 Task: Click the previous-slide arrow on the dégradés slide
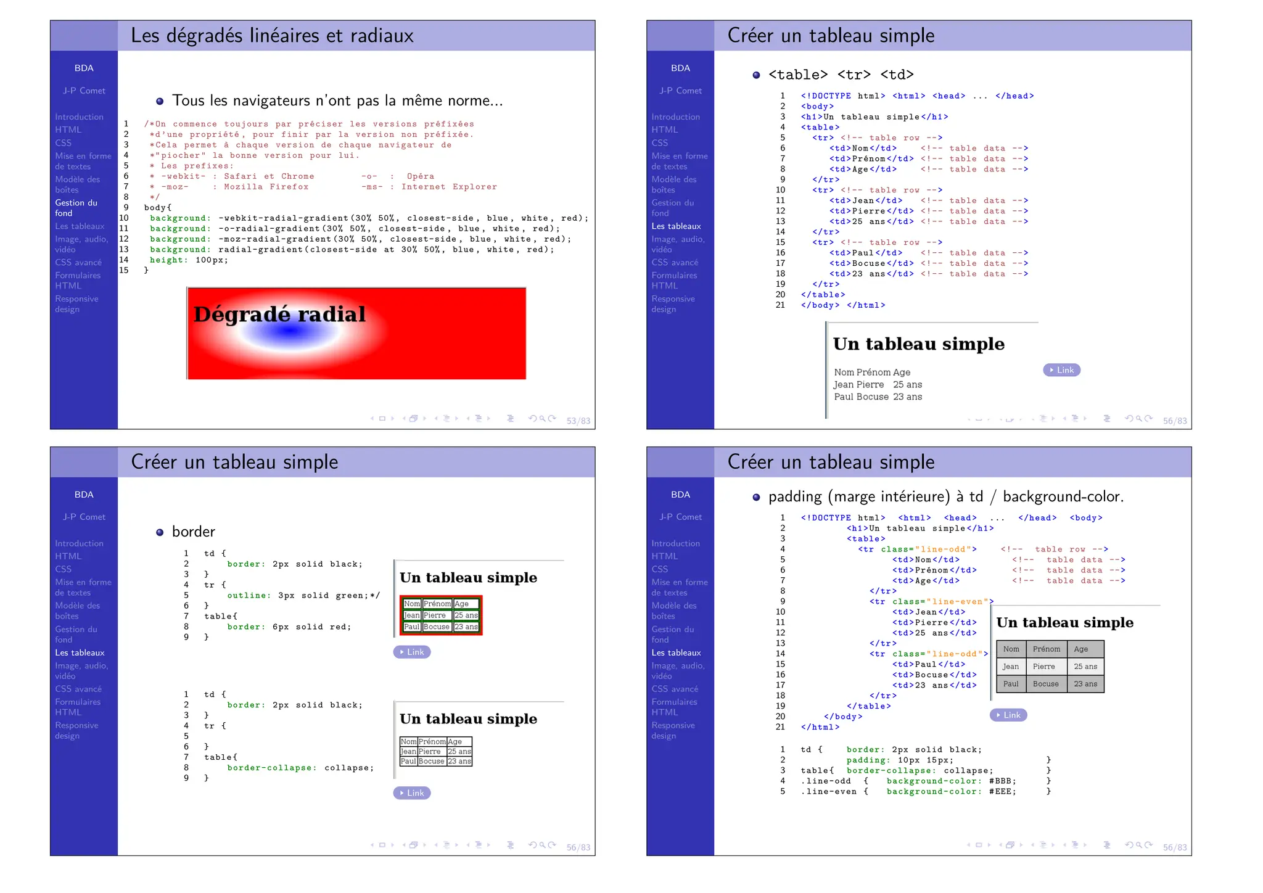click(x=372, y=419)
